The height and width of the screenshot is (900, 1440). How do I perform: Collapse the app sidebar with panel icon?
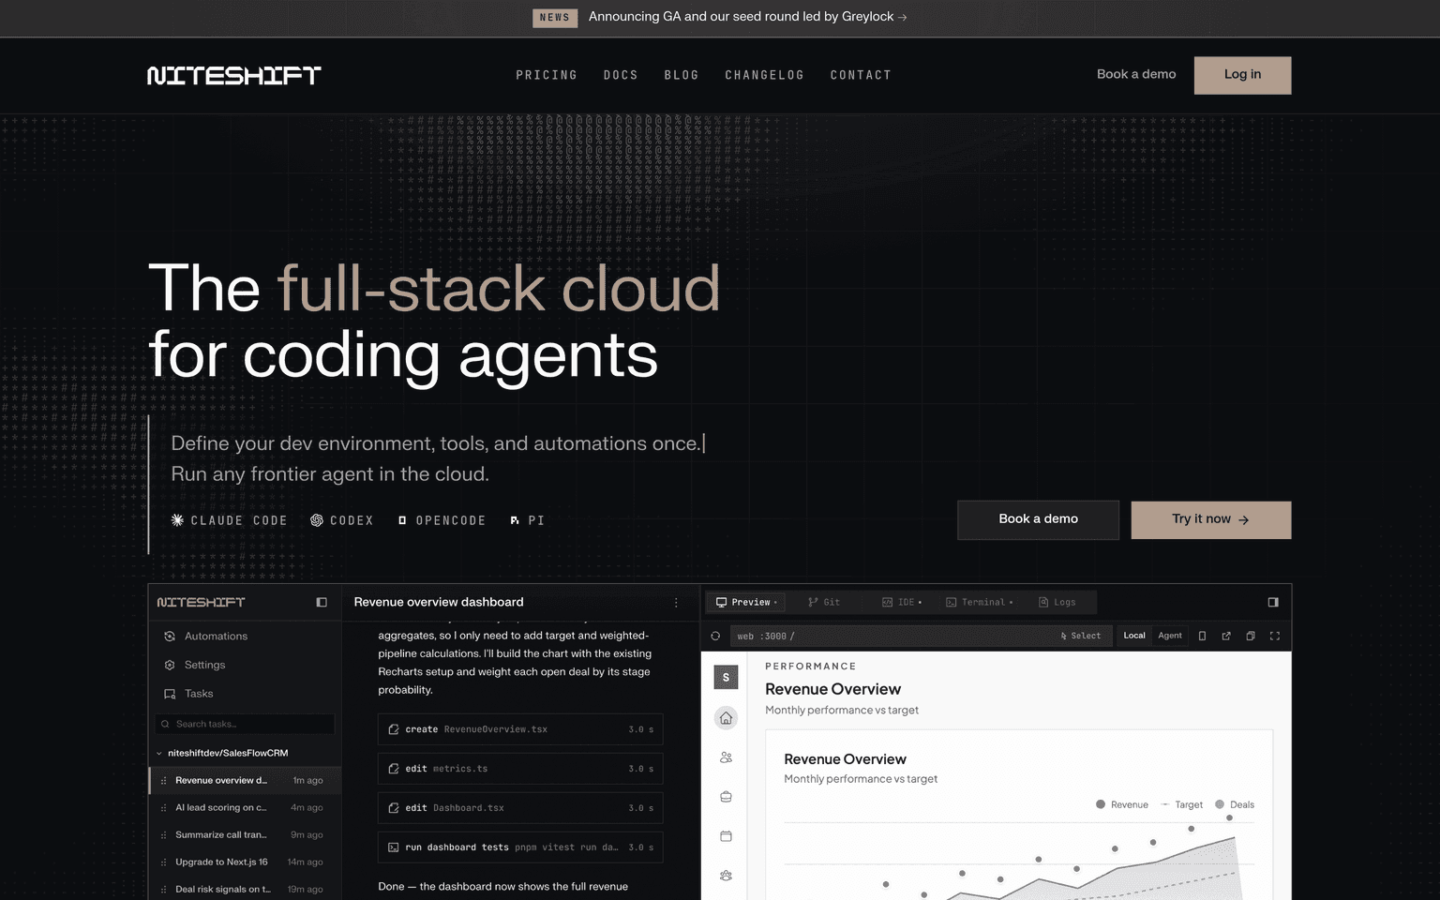322,602
